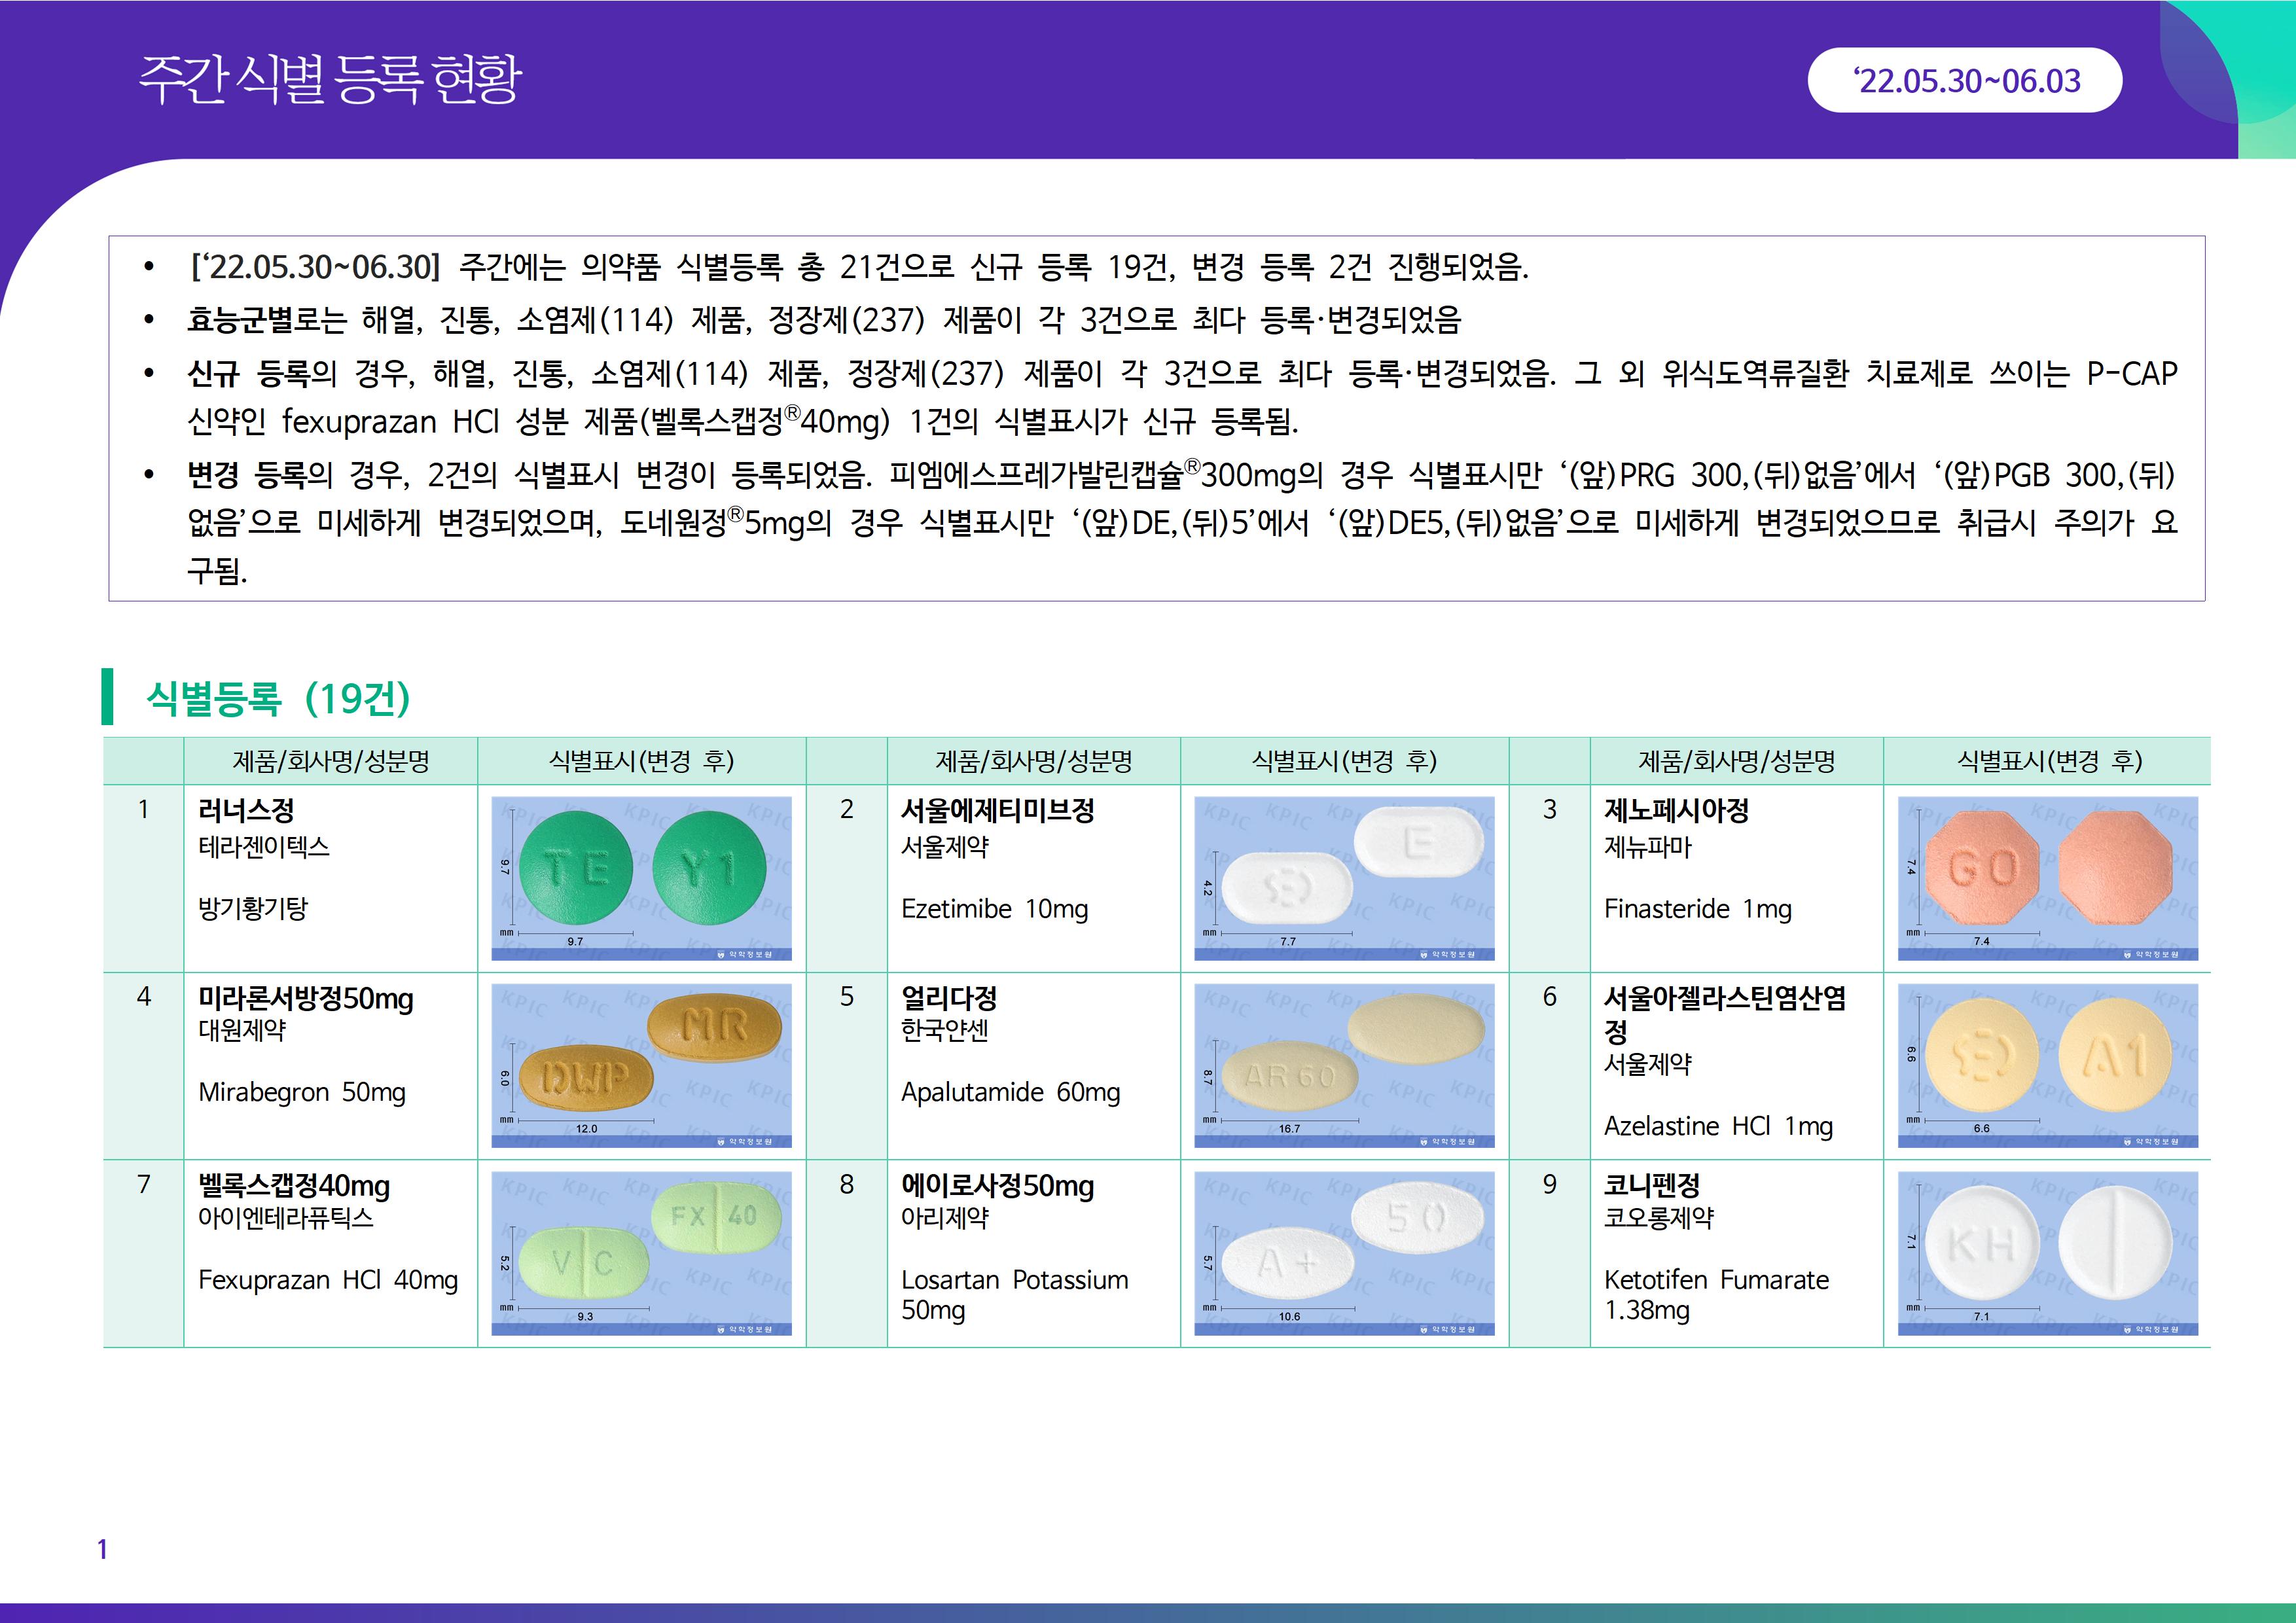Click the orange octagonal GO tablet image
The image size is (2296, 1623).
tap(2047, 877)
